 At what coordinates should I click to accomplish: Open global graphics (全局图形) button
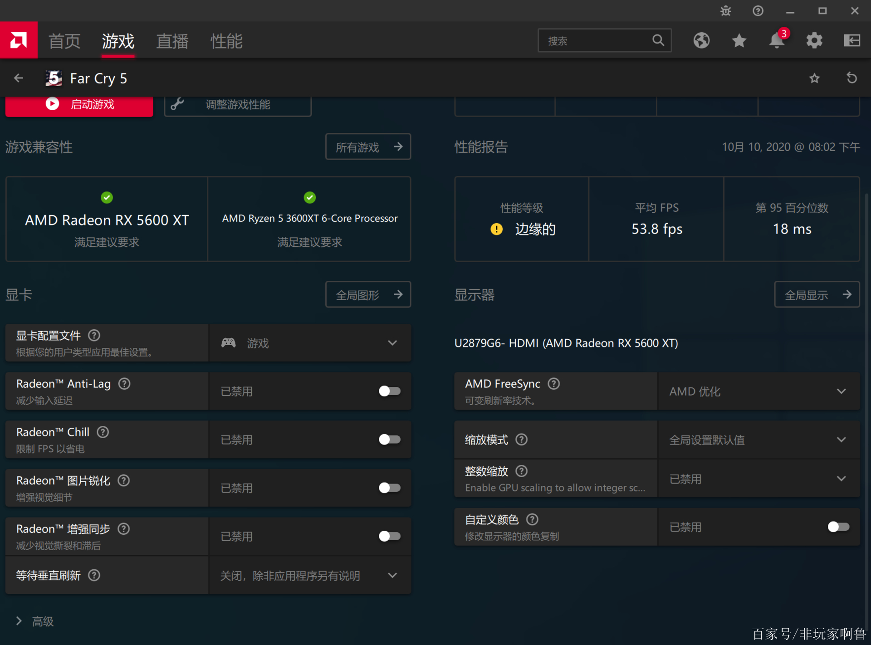click(x=368, y=295)
